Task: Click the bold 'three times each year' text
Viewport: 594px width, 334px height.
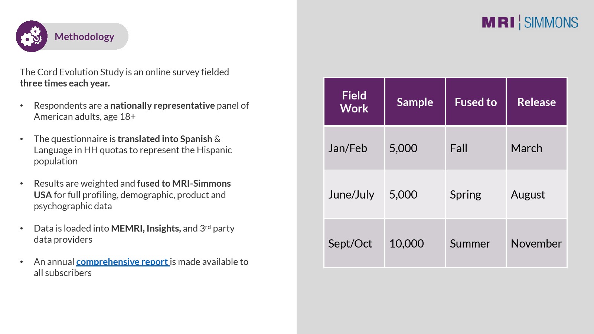Action: (65, 83)
